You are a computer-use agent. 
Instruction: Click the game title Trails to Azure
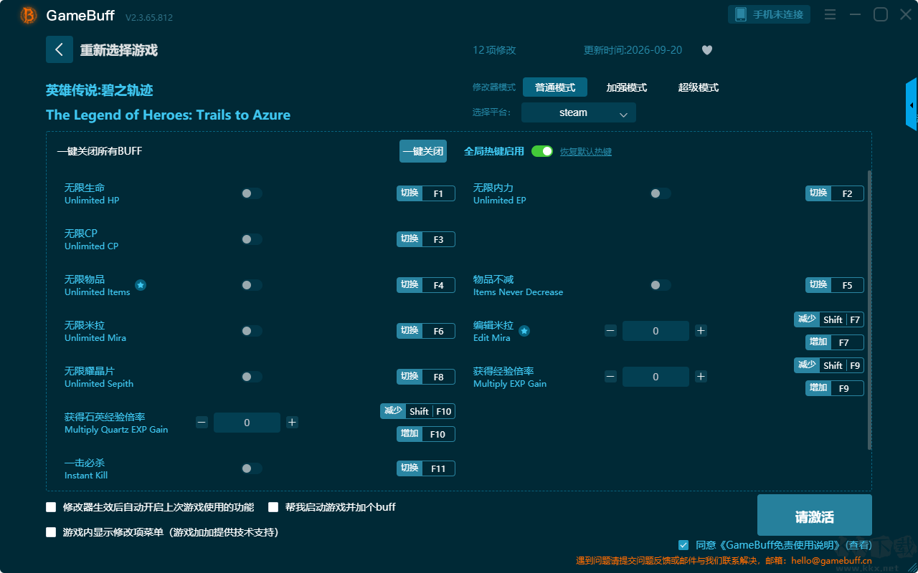pos(168,115)
